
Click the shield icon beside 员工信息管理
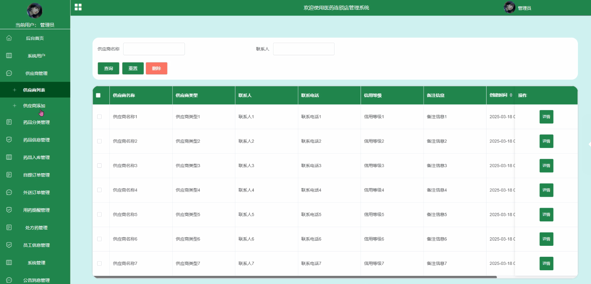9,245
